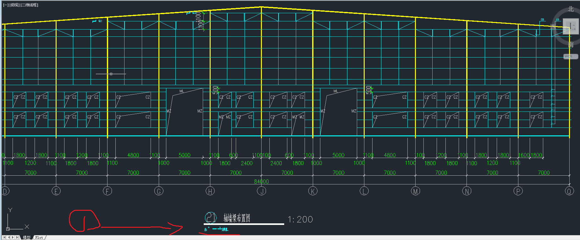The image size is (580, 240).
Task: Open the [-] viewport controls menu
Action: [6, 5]
